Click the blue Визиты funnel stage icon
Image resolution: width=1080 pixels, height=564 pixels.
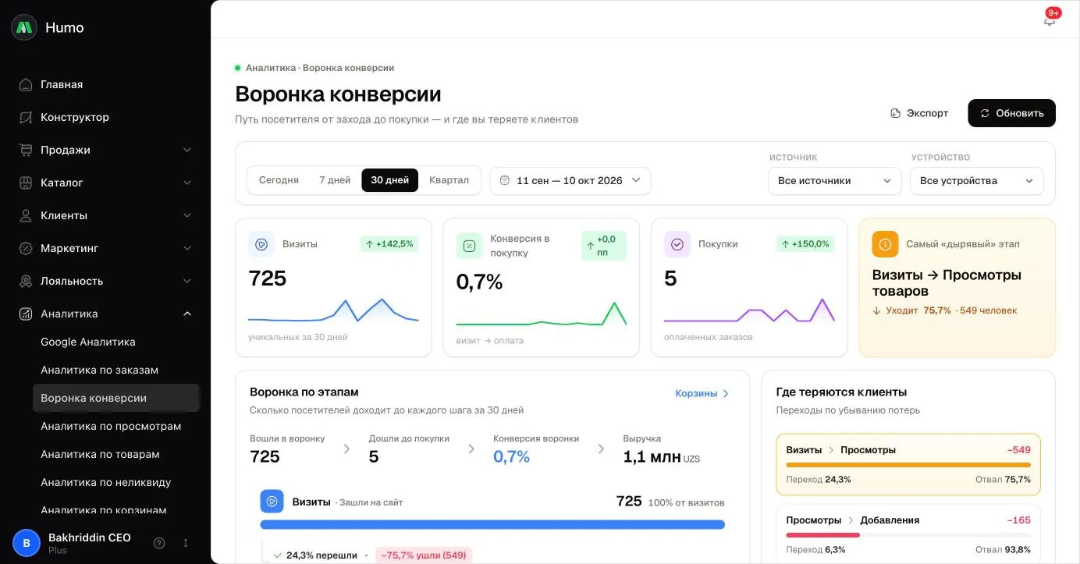(272, 502)
